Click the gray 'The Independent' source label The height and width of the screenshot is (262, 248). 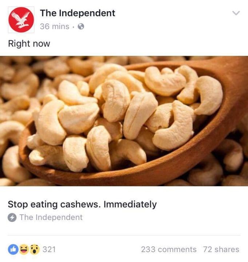(x=51, y=217)
